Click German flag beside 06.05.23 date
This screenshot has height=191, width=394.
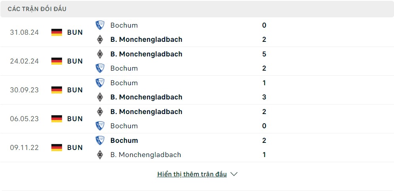click(x=57, y=119)
